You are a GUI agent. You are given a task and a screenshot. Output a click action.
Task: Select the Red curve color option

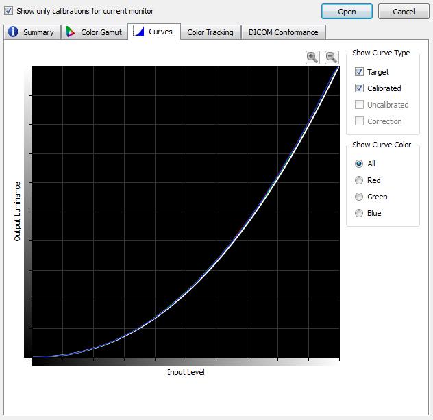[x=359, y=180]
